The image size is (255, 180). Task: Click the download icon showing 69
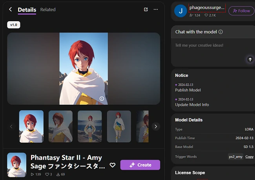[58, 174]
